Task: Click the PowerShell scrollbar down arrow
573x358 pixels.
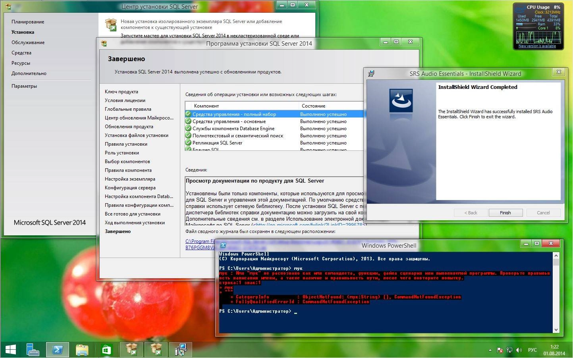Action: coord(556,329)
